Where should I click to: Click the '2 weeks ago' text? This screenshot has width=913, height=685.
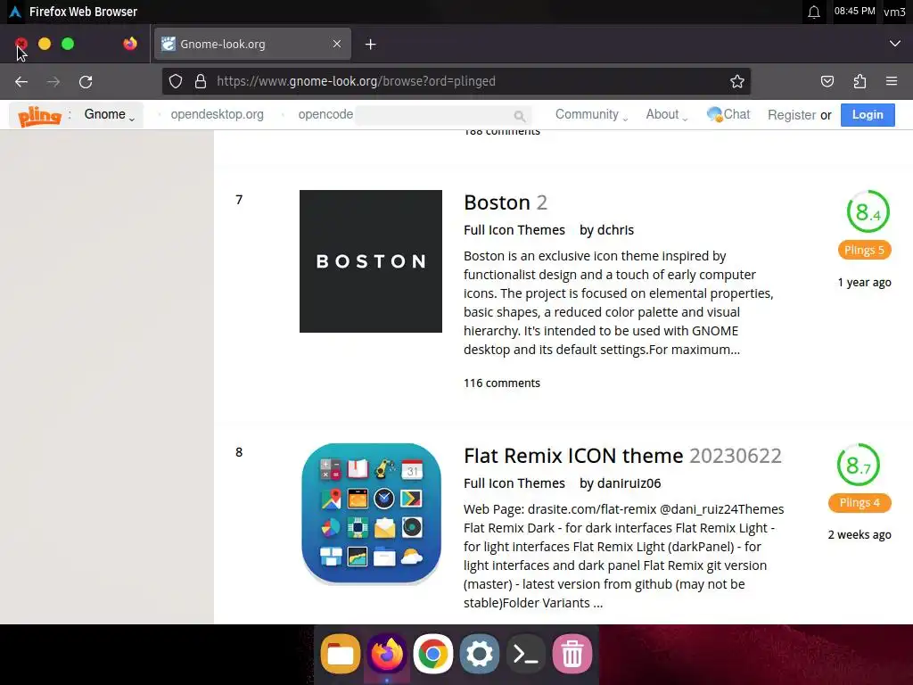[860, 535]
